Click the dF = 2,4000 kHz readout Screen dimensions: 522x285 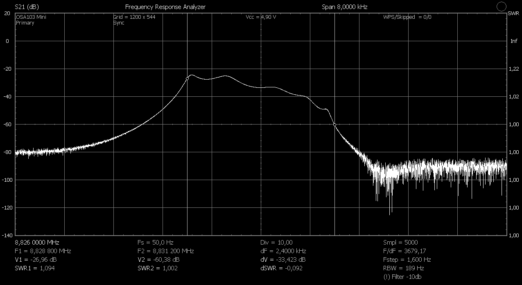283,251
